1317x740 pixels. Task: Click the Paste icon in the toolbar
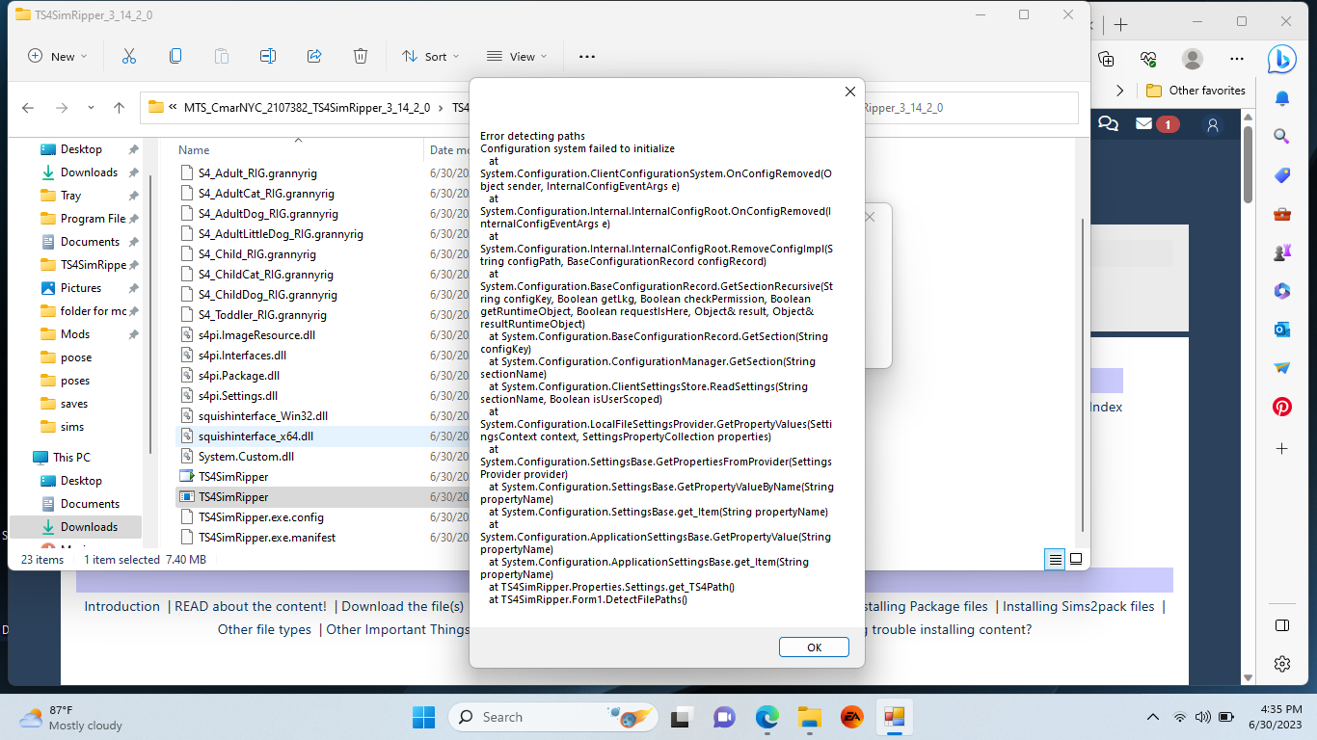pyautogui.click(x=222, y=56)
